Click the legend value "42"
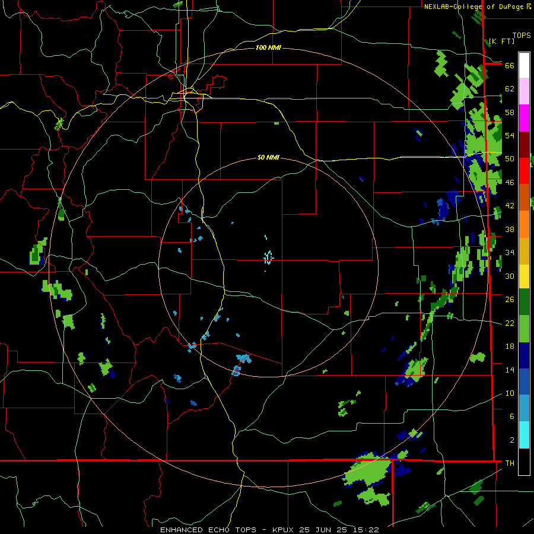The height and width of the screenshot is (534, 534). [x=510, y=206]
